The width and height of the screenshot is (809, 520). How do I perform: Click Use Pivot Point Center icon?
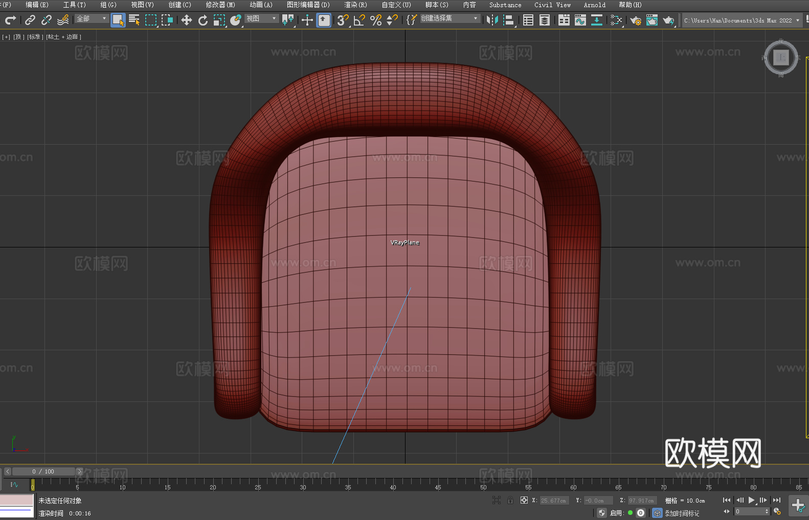point(288,20)
